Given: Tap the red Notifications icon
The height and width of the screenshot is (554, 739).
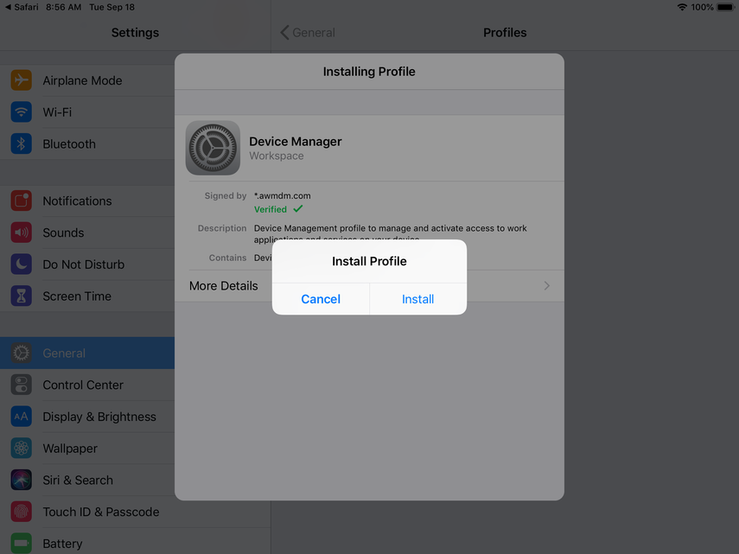Looking at the screenshot, I should pyautogui.click(x=22, y=201).
